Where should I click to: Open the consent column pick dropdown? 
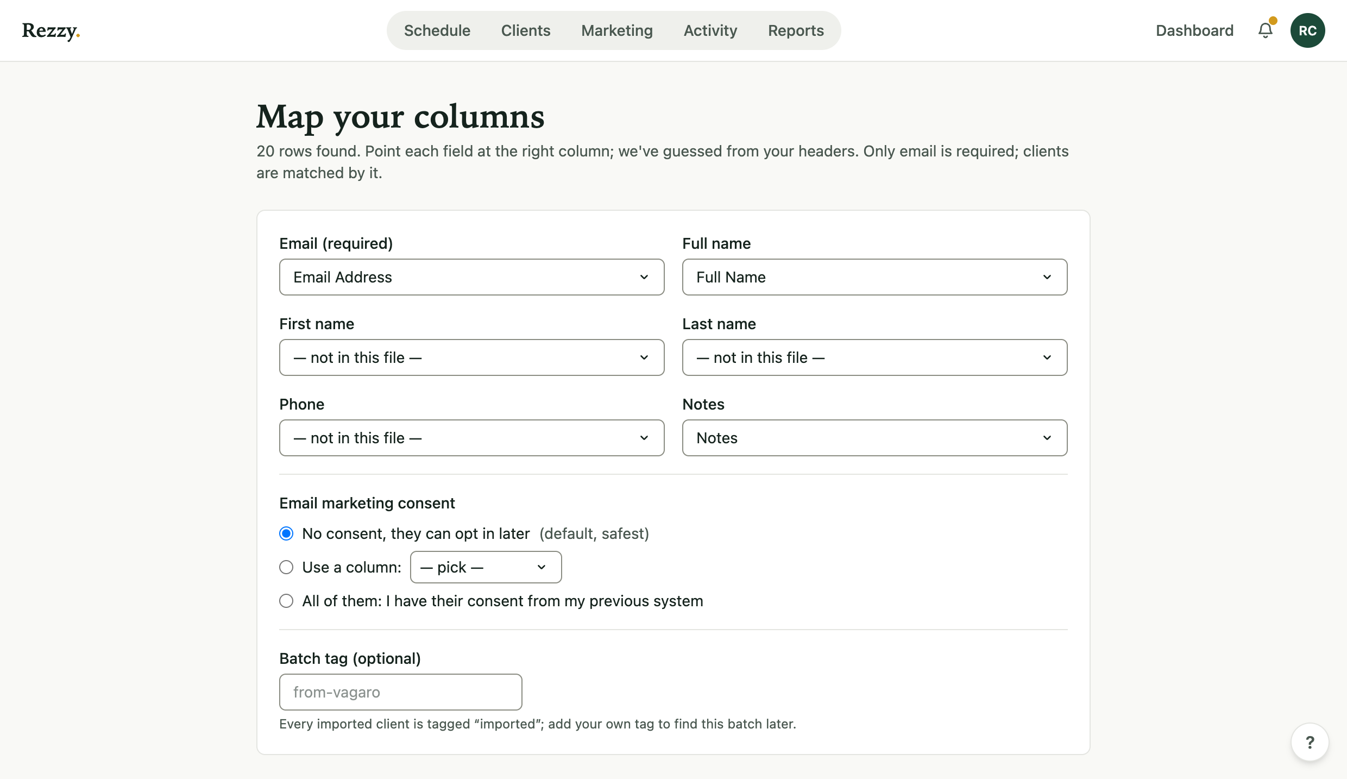point(486,567)
